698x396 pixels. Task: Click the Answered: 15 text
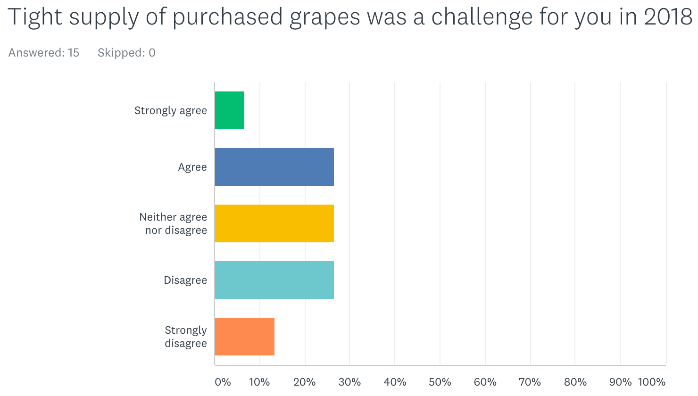coord(44,53)
